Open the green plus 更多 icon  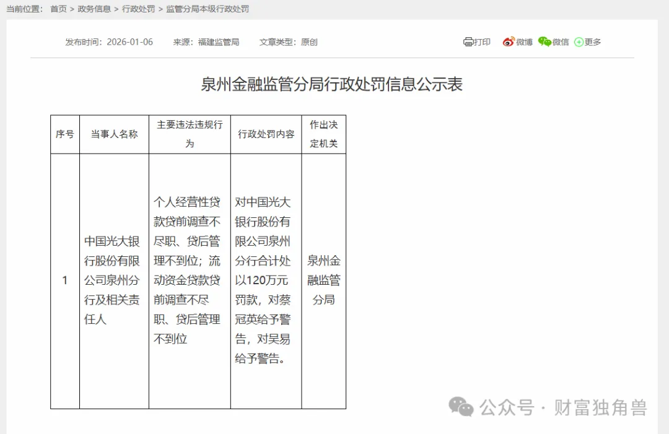pos(579,41)
